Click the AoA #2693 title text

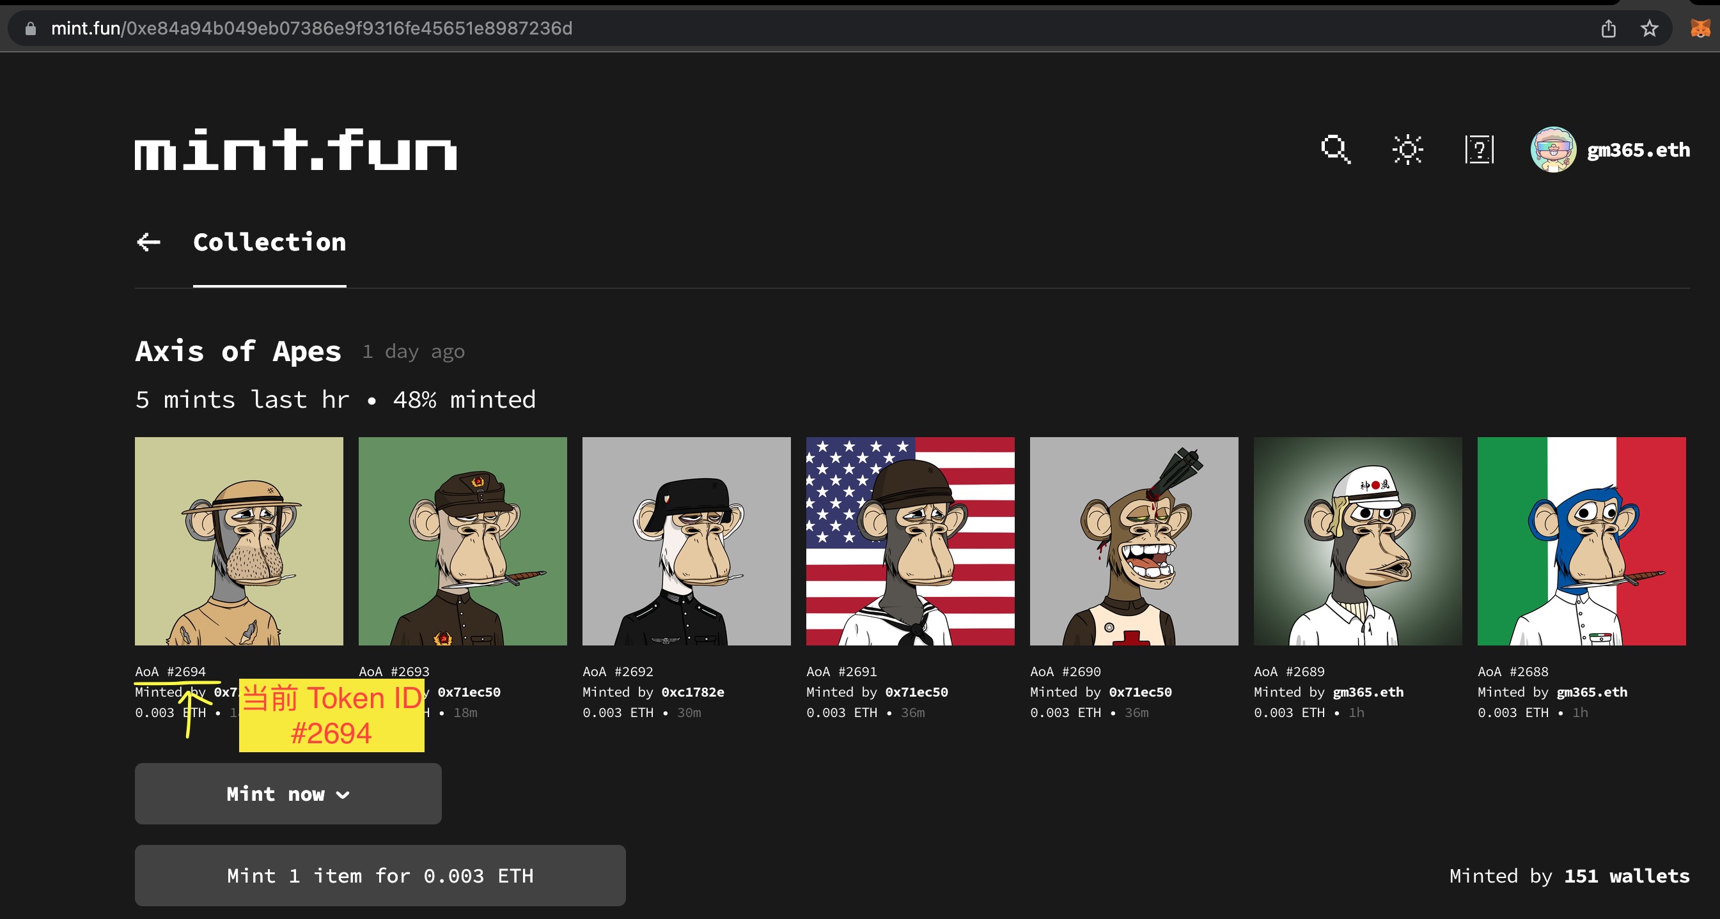coord(394,672)
